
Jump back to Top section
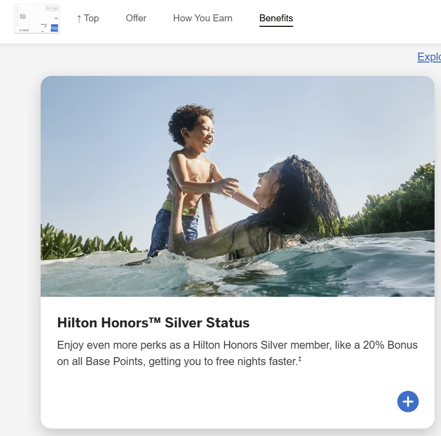88,18
